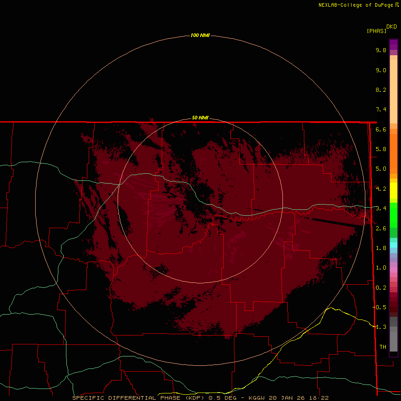Click the 0.2 value on the color scale
The image size is (401, 401).
coord(381,288)
